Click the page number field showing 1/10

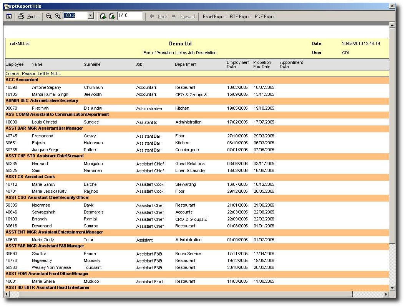coord(129,16)
